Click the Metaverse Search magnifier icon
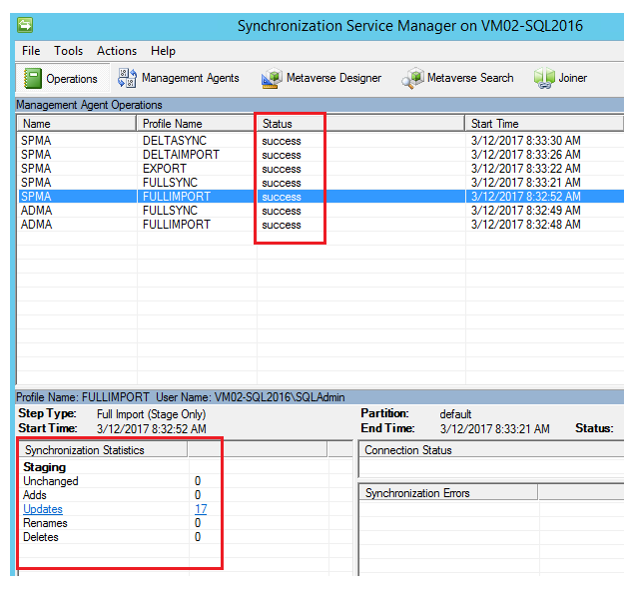This screenshot has height=592, width=629. [x=412, y=78]
